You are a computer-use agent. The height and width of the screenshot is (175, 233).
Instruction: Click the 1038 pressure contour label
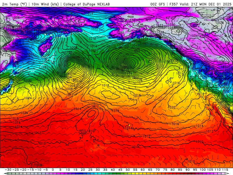(x=170, y=28)
